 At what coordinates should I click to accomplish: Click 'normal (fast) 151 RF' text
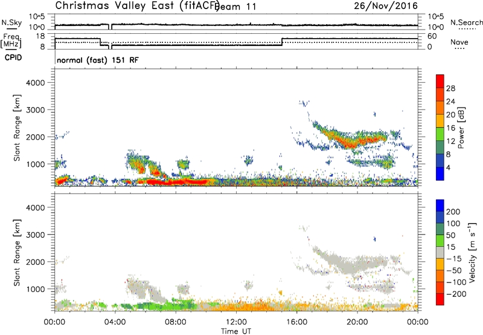(x=98, y=60)
